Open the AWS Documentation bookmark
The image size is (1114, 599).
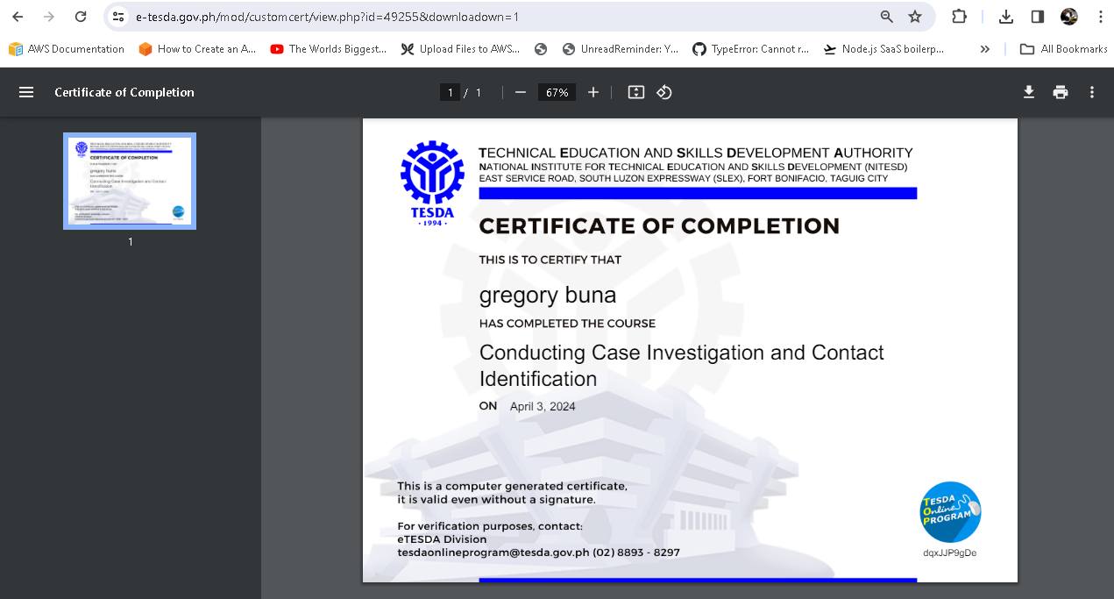click(x=67, y=49)
